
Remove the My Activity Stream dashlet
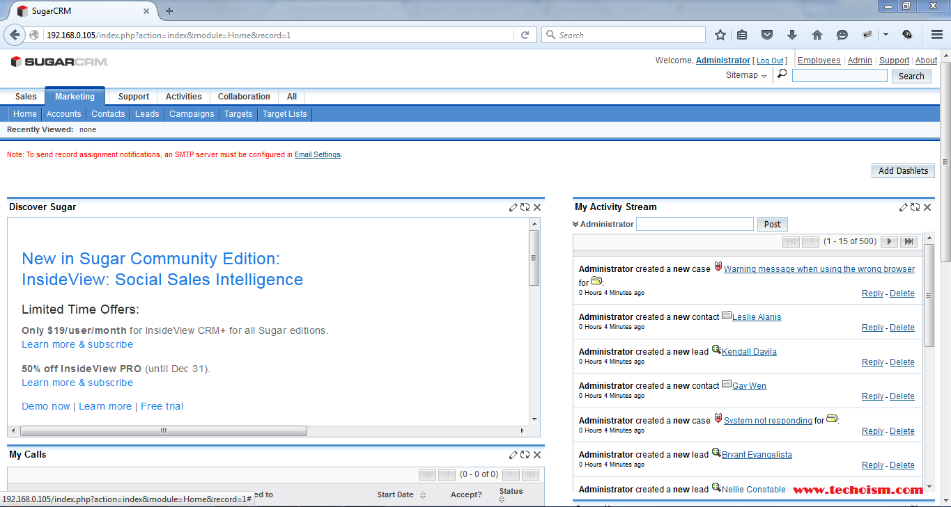(x=927, y=207)
